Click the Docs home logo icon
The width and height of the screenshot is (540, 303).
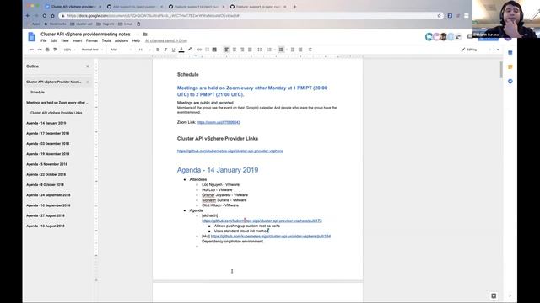pos(32,37)
